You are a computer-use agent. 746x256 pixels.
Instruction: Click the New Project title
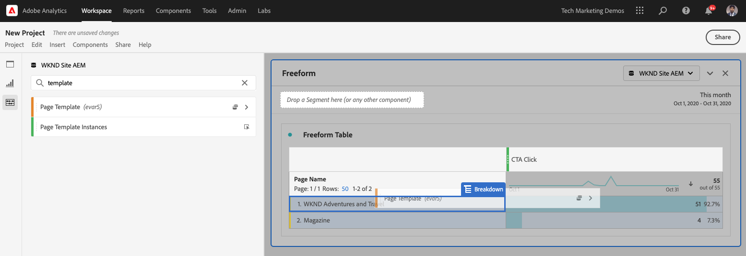[x=25, y=33]
